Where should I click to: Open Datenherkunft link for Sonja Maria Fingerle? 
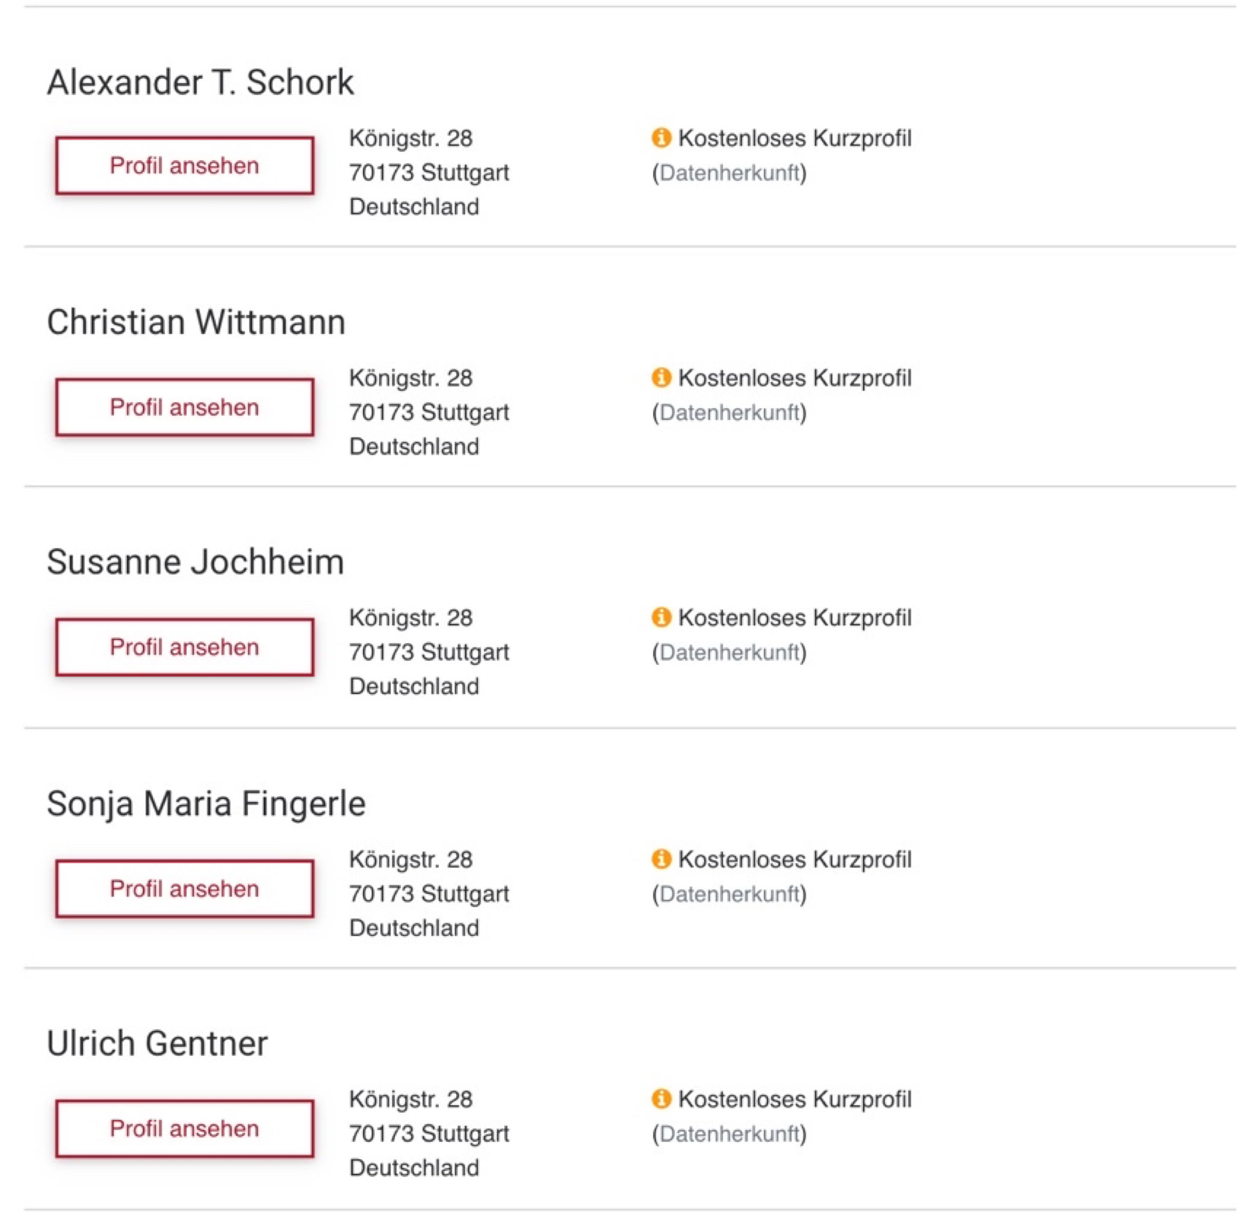(x=729, y=894)
